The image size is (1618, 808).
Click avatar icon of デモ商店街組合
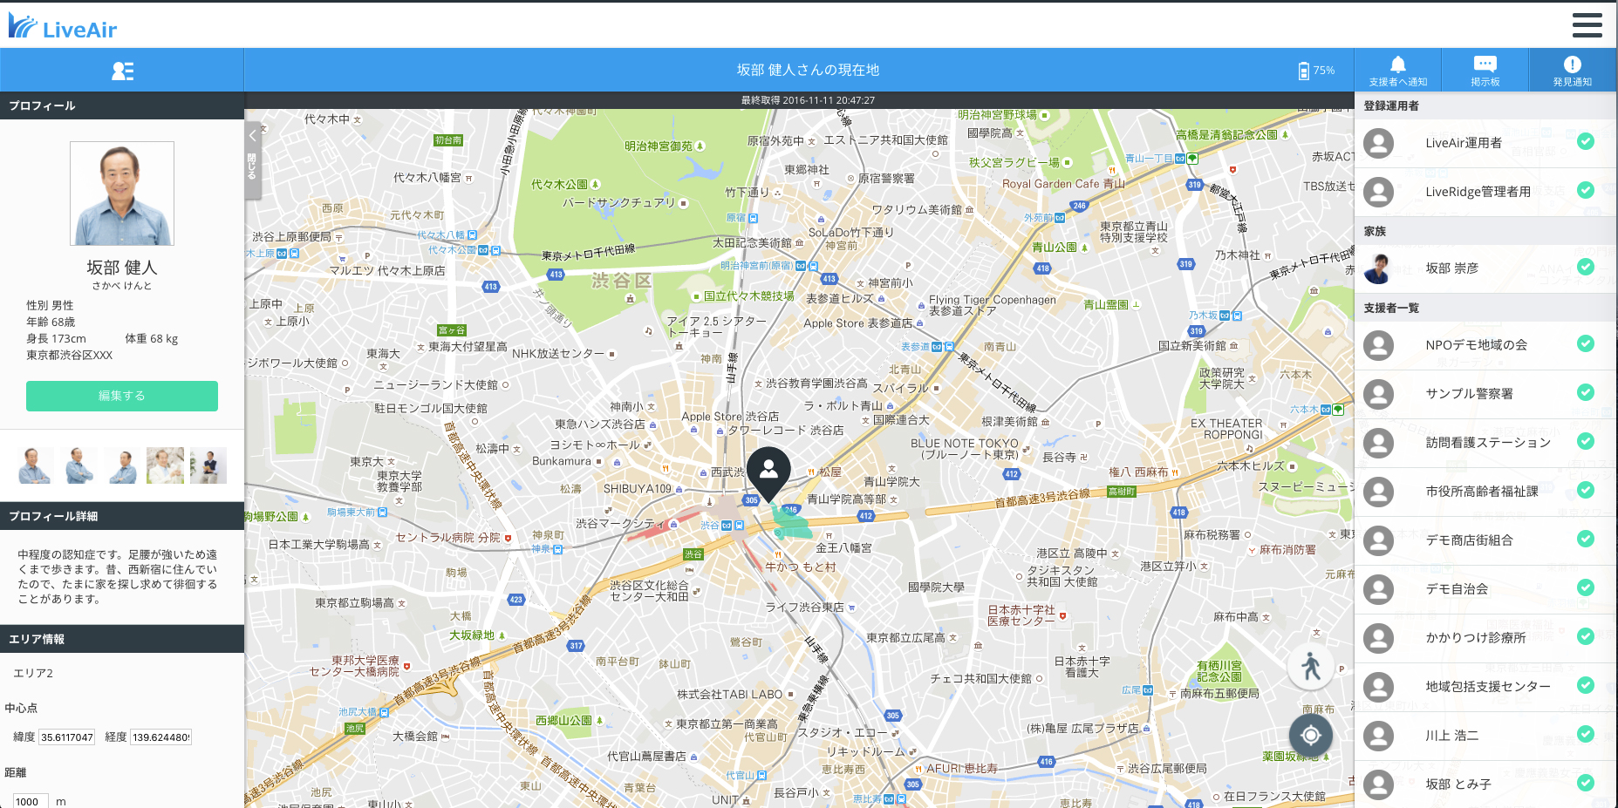1378,540
